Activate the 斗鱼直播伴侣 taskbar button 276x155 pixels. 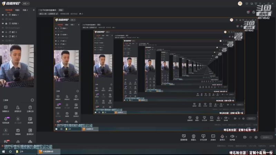[49, 152]
